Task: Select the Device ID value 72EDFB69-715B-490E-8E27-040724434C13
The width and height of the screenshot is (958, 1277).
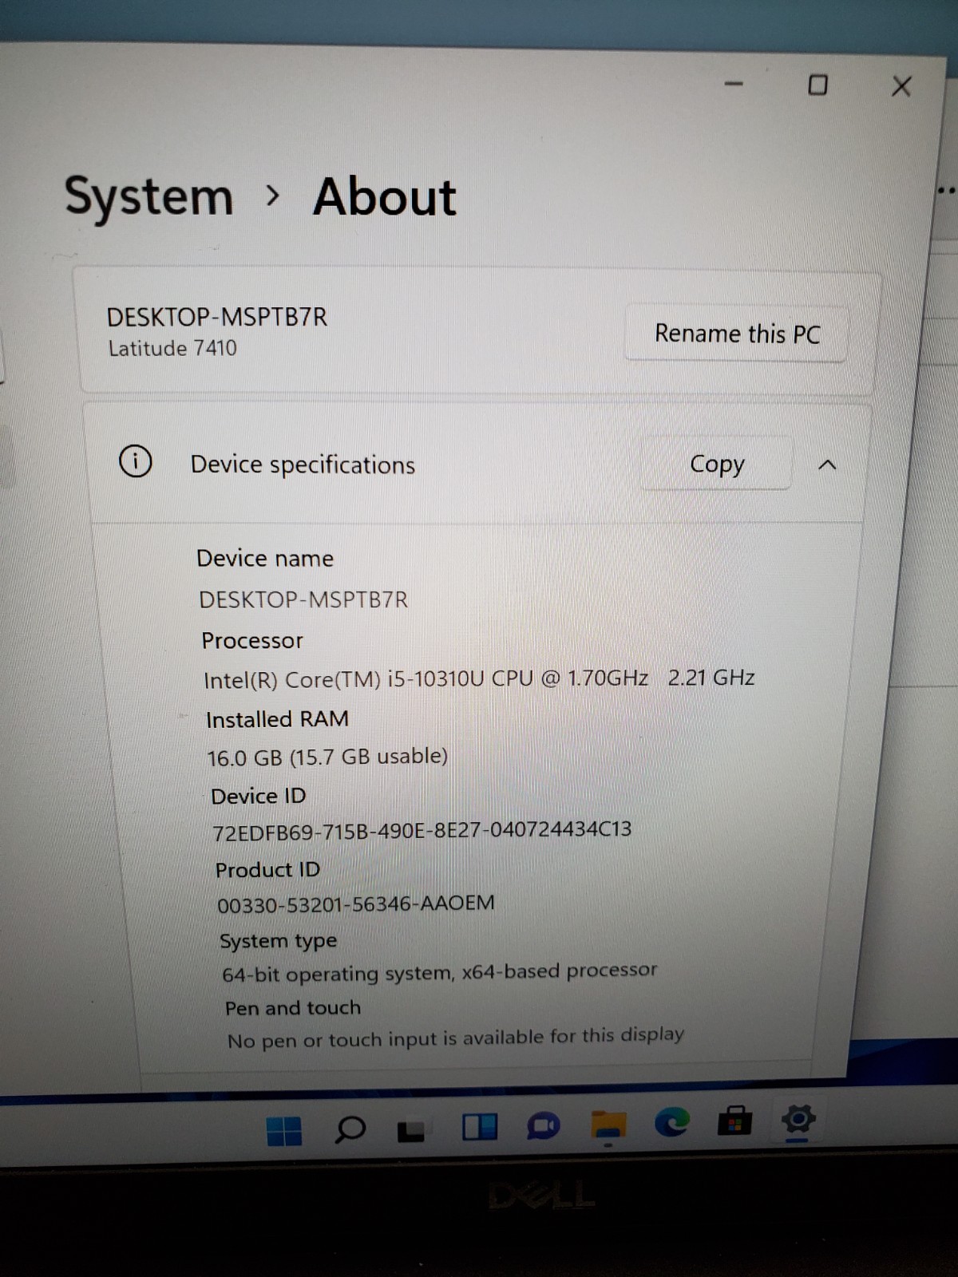Action: [422, 831]
